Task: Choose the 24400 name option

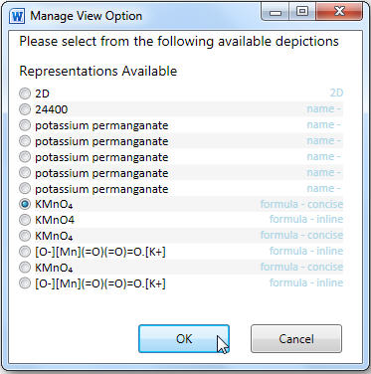Action: coord(25,109)
